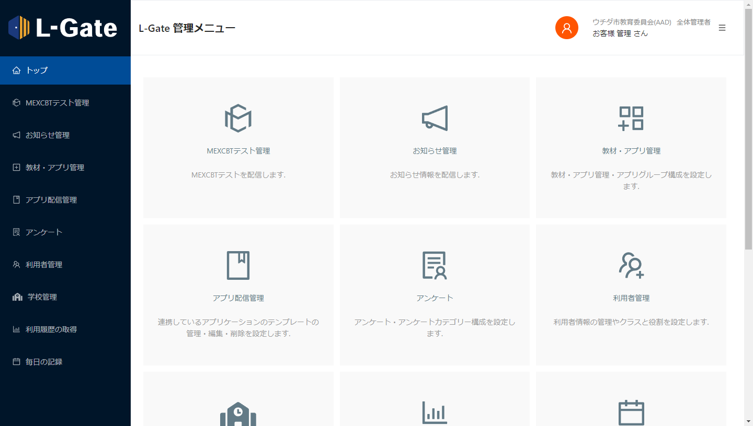Image resolution: width=753 pixels, height=426 pixels.
Task: Click the scrollbar up arrow
Action: (748, 4)
